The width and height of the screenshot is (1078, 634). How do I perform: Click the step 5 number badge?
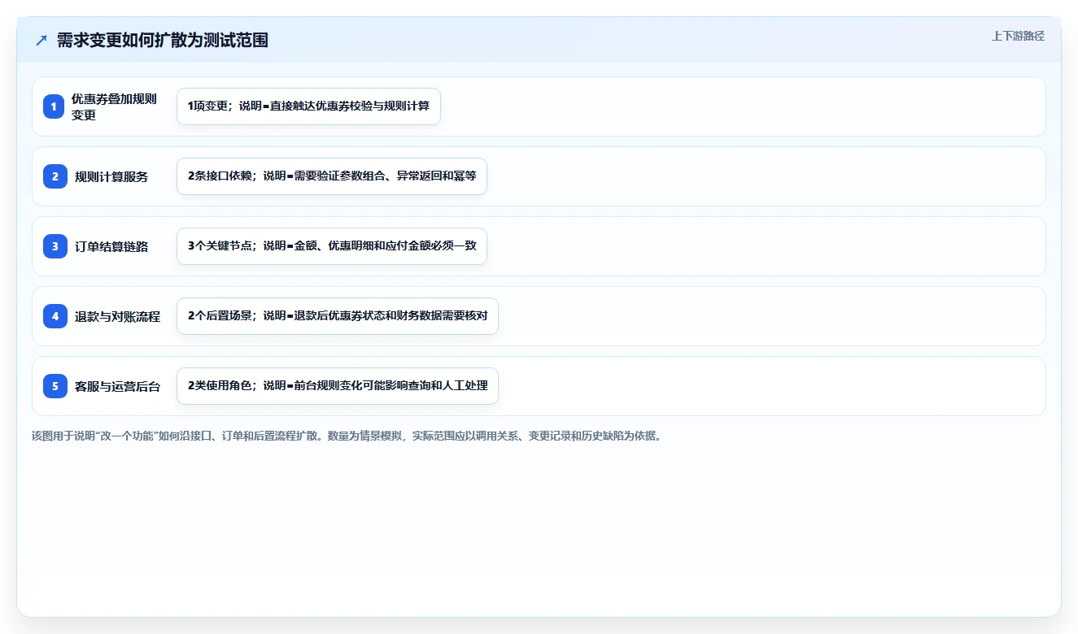55,386
